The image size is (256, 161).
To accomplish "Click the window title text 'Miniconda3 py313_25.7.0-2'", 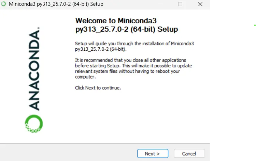I will click(56, 4).
